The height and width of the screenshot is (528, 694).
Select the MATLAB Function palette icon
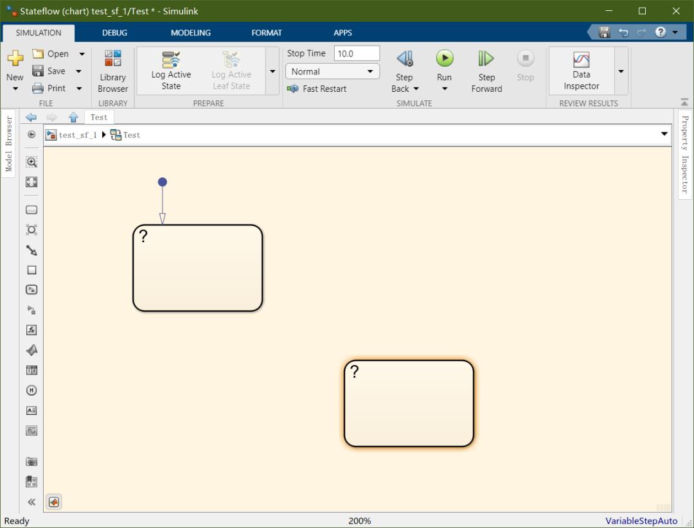(31, 350)
